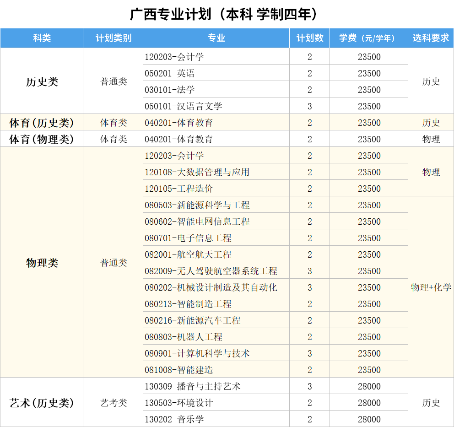The image size is (454, 427).
Task: Select 050101-汉语言文学 in the table
Action: tap(184, 106)
